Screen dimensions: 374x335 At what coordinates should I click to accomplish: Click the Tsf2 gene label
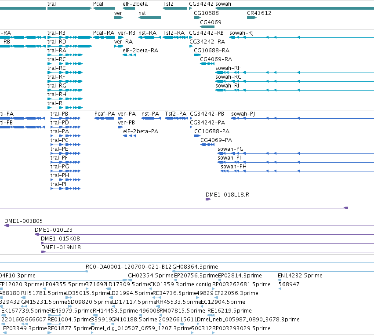point(168,4)
